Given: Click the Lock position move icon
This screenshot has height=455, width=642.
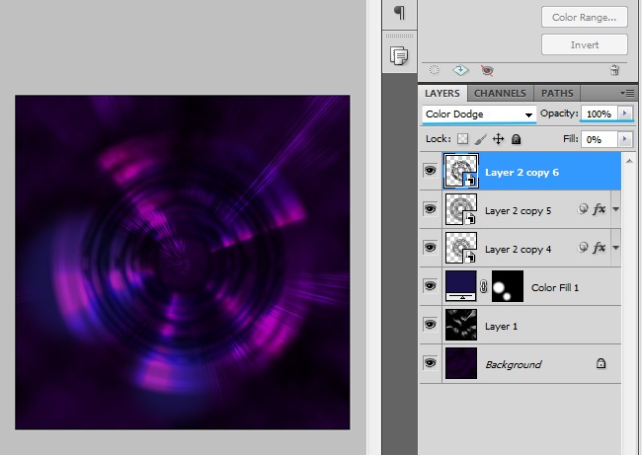Looking at the screenshot, I should point(498,140).
